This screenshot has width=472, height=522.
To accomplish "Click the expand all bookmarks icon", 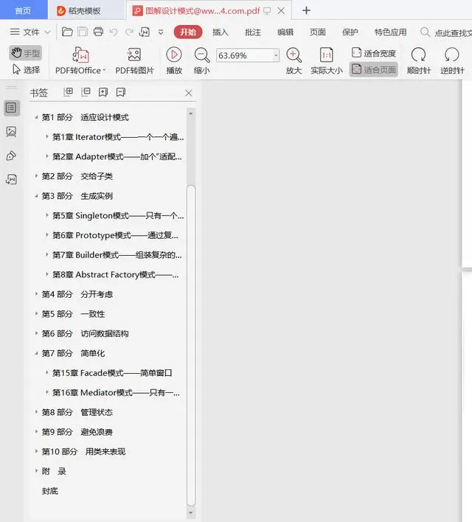I will point(68,92).
